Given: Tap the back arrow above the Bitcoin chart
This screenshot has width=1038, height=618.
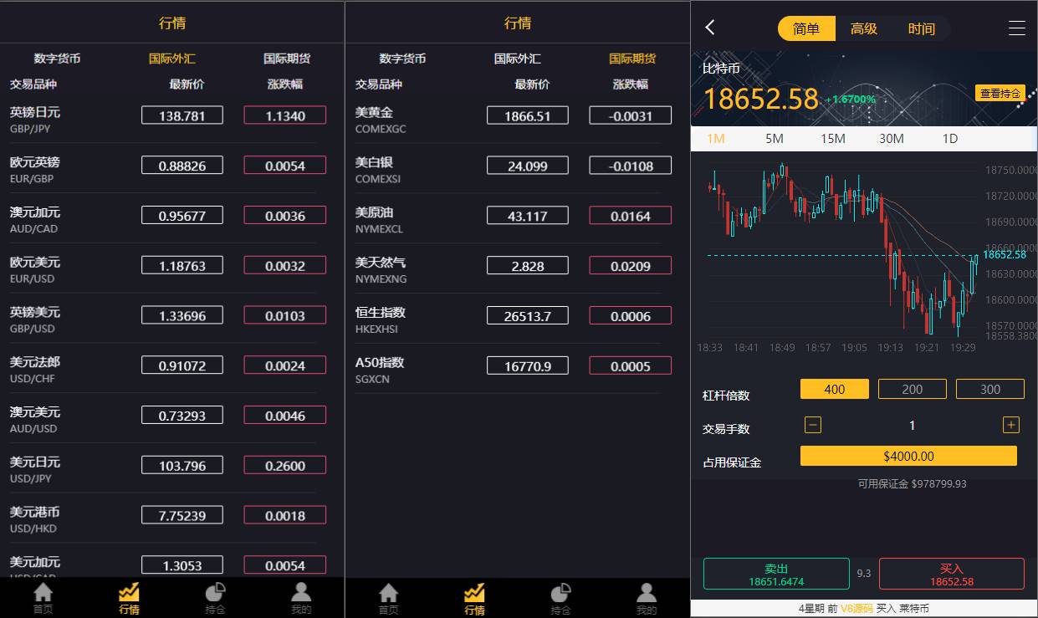Looking at the screenshot, I should pyautogui.click(x=709, y=27).
